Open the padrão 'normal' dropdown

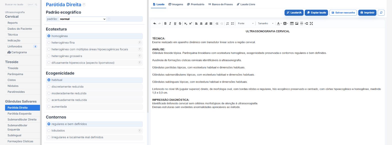click(83, 19)
